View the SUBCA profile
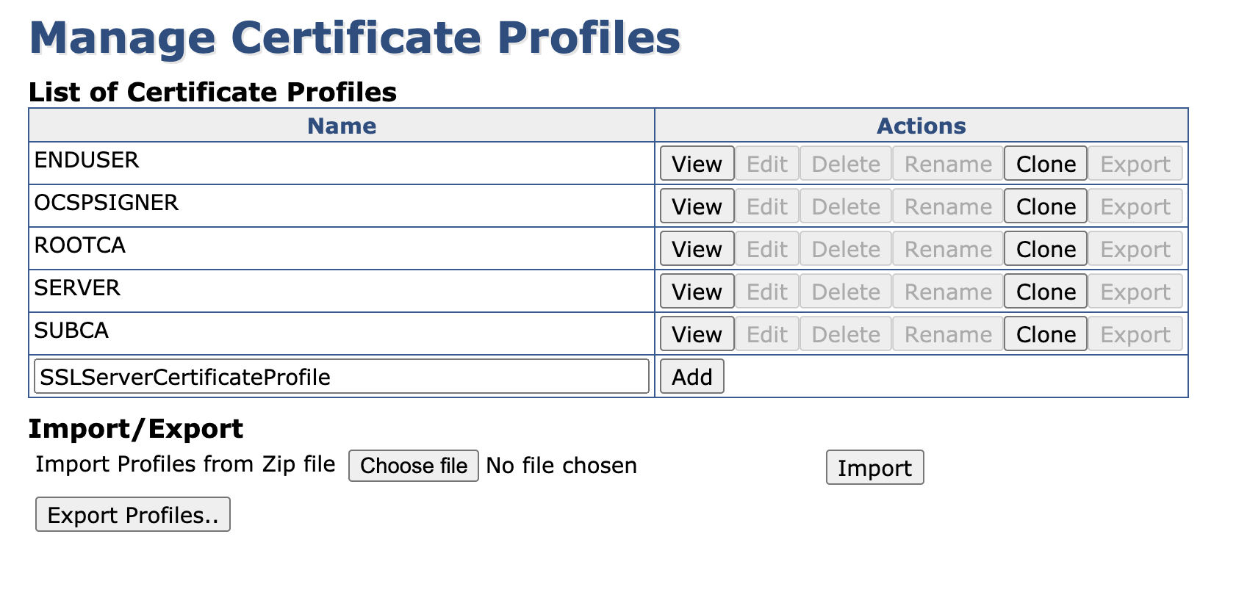 point(697,334)
